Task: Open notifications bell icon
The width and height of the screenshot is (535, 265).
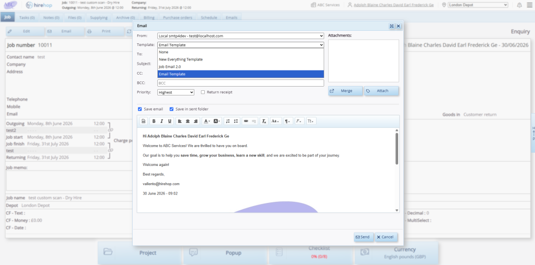Action: coord(519,5)
